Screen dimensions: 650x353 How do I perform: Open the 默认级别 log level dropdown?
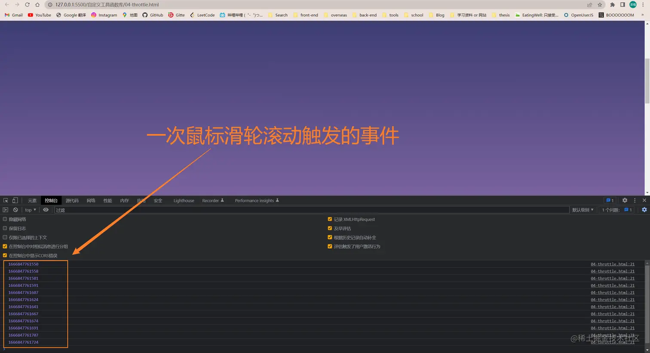point(583,210)
